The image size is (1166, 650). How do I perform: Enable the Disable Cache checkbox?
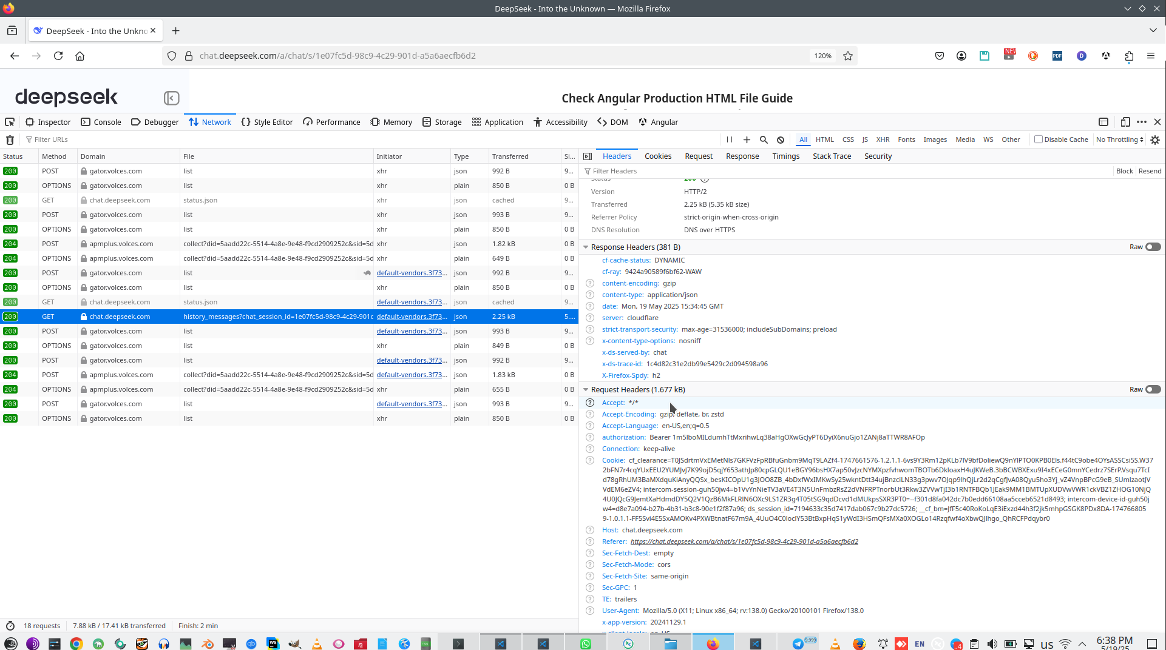[1039, 139]
